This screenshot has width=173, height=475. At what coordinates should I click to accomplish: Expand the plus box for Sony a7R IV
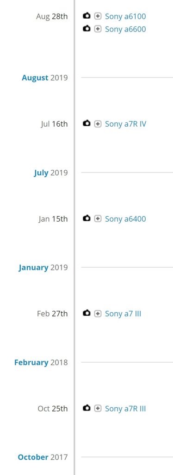tap(98, 124)
